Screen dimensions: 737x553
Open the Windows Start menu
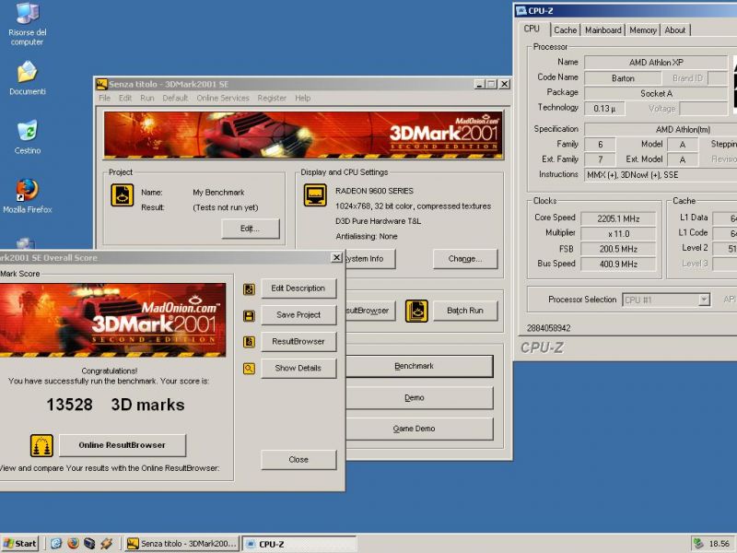(x=19, y=544)
